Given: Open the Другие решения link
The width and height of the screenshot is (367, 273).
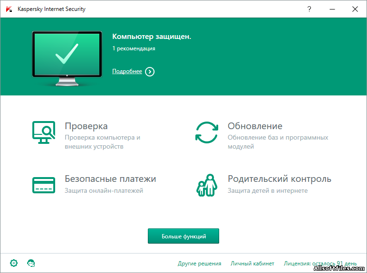Looking at the screenshot, I should 199,264.
